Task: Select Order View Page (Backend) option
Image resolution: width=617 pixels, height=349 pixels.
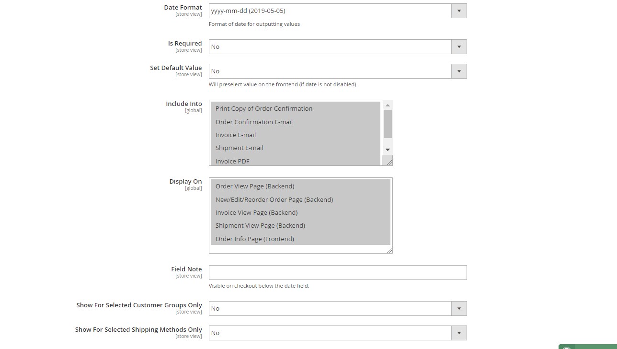Action: 254,186
